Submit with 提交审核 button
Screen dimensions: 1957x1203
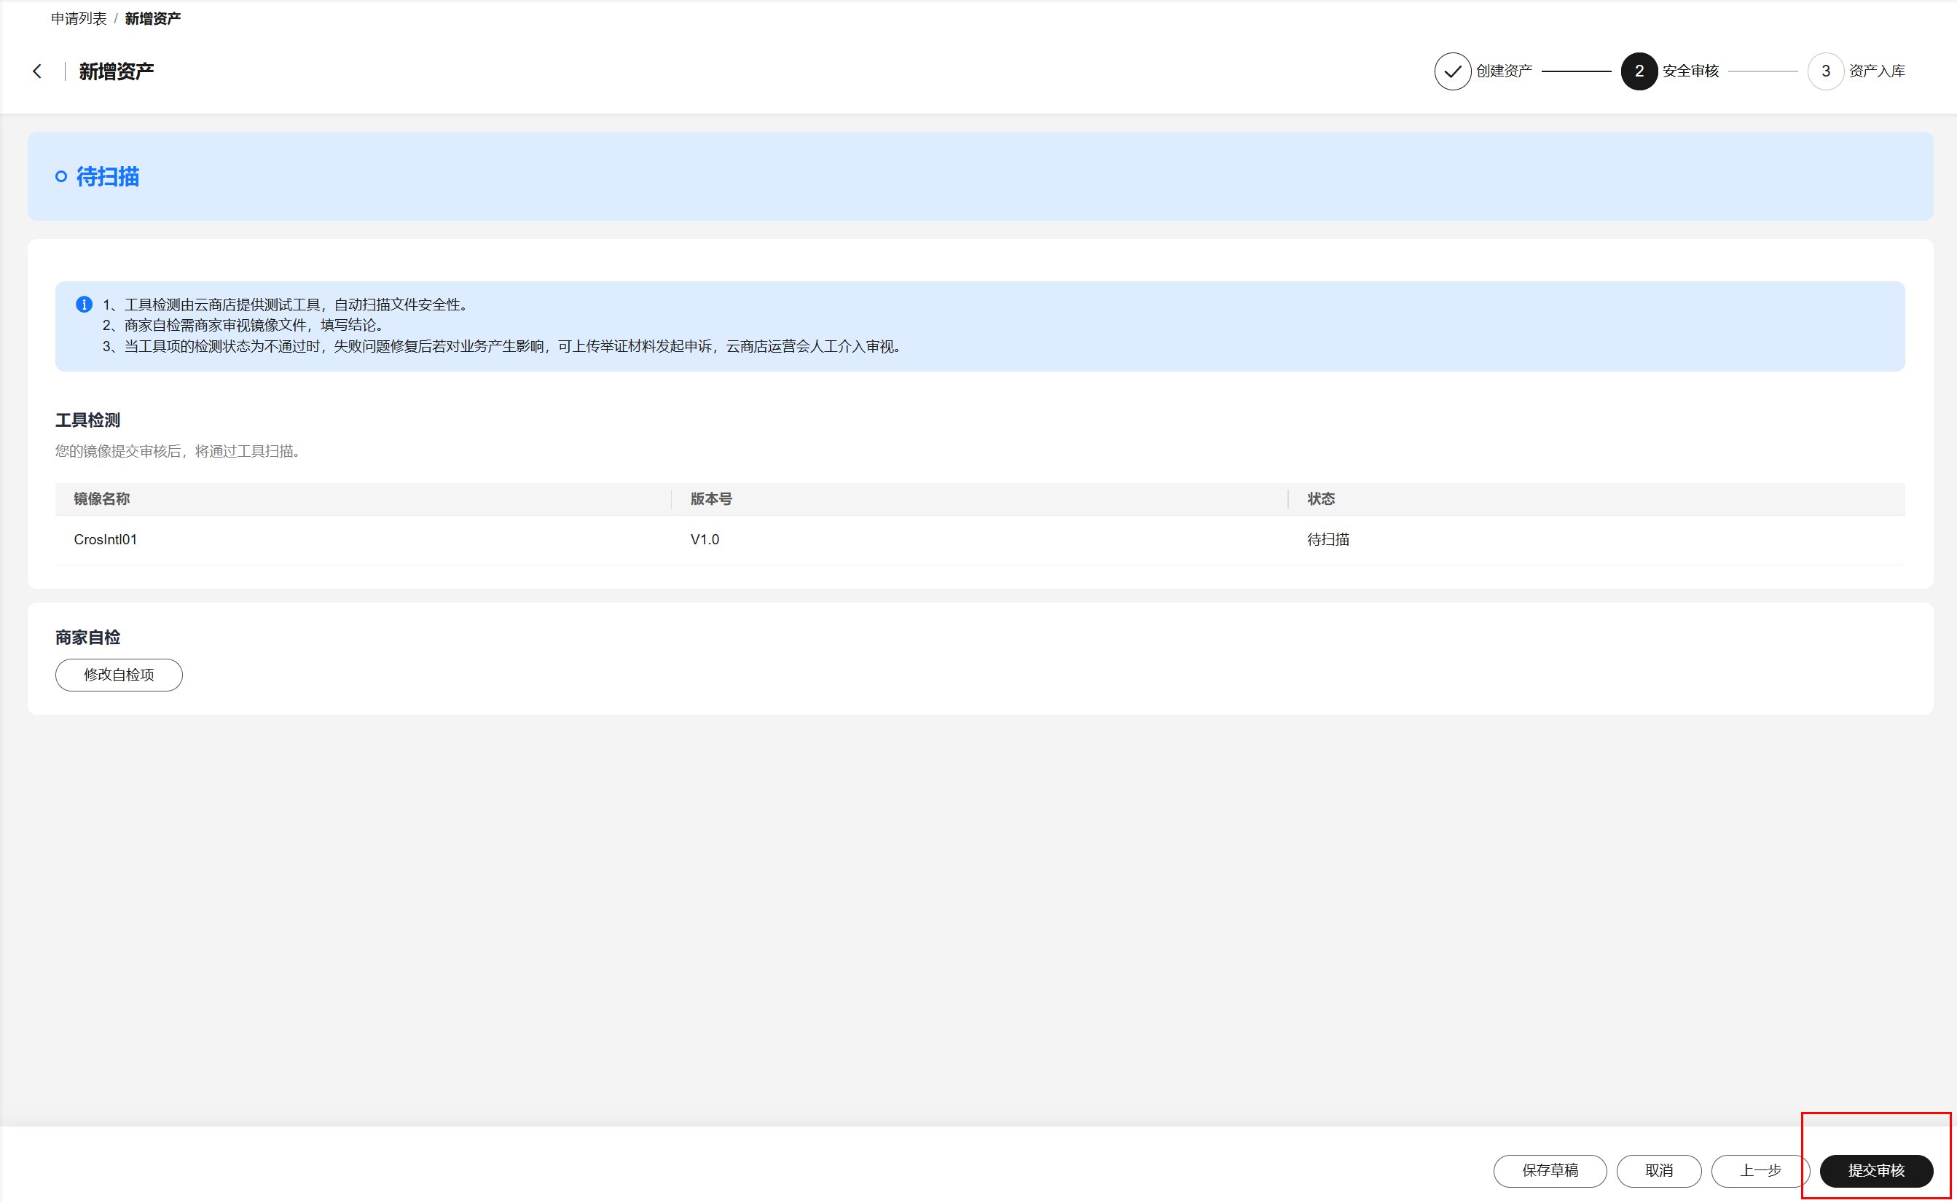pyautogui.click(x=1875, y=1170)
